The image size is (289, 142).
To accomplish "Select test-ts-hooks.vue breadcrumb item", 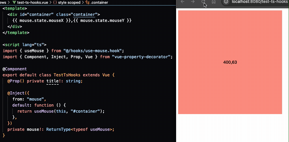I will coord(33,2).
